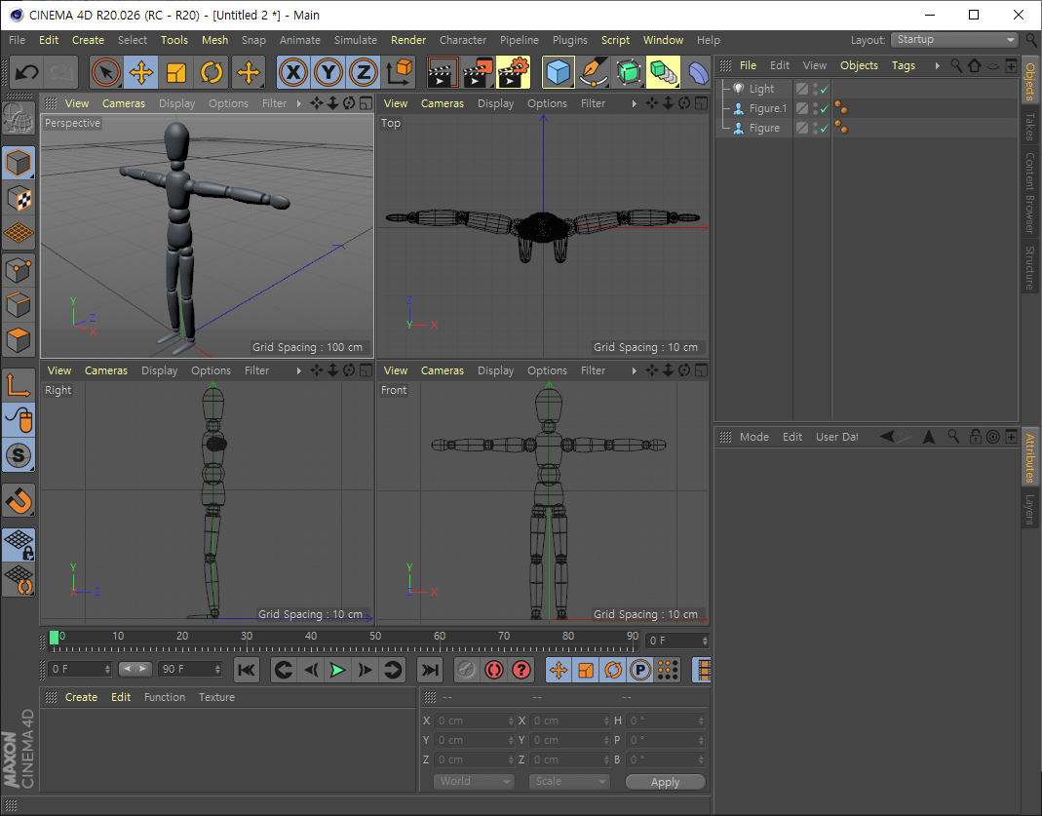The height and width of the screenshot is (816, 1042).
Task: Play animation forwards
Action: [x=337, y=670]
